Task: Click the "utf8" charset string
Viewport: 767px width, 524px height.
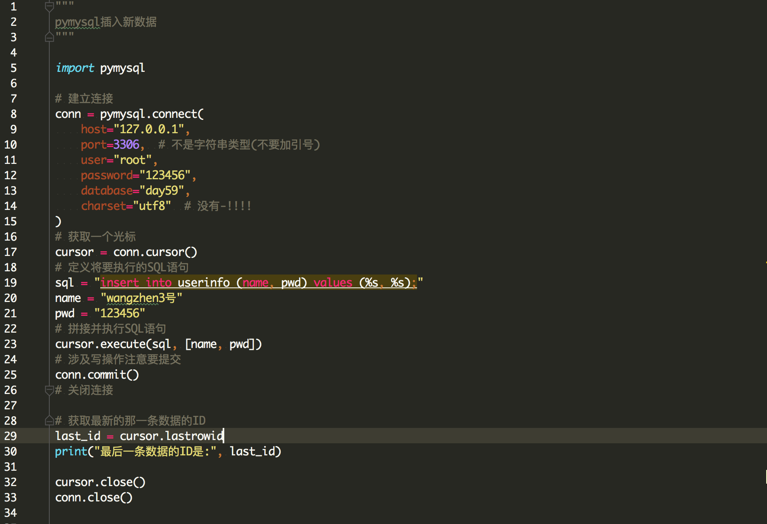Action: point(152,206)
